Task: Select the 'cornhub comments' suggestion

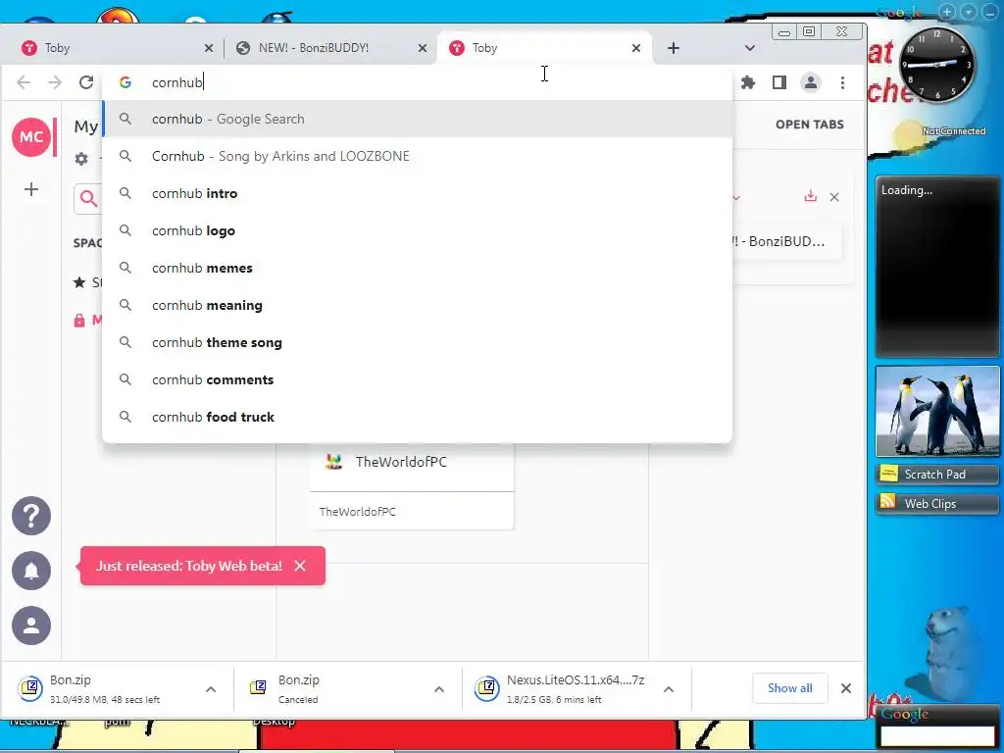Action: [417, 379]
